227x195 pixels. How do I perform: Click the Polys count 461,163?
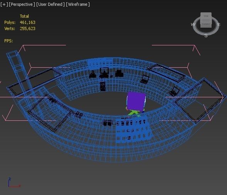coord(27,22)
